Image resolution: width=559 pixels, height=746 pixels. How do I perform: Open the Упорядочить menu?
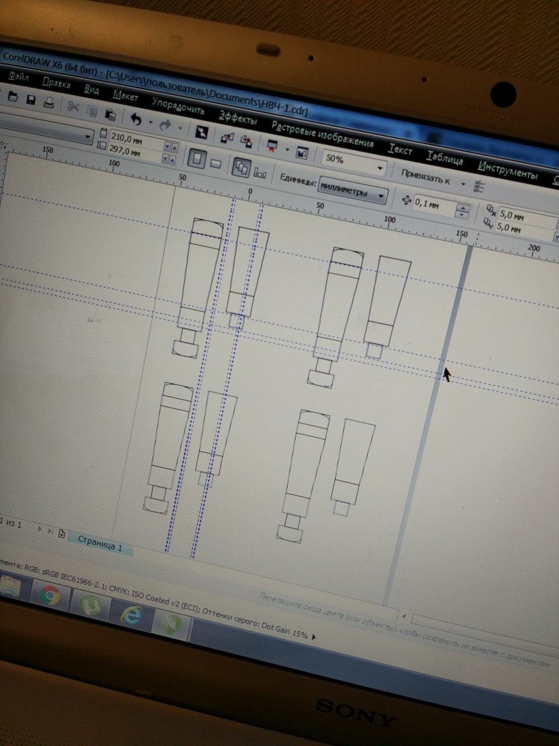pyautogui.click(x=178, y=107)
